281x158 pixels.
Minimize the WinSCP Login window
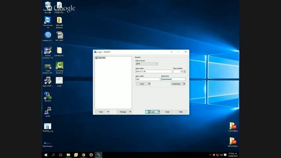[x=172, y=52]
